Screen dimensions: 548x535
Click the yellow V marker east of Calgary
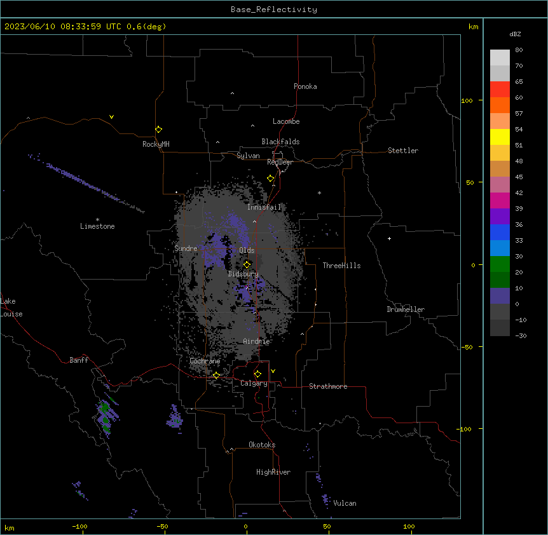[273, 371]
